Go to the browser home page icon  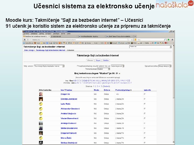click(x=172, y=40)
